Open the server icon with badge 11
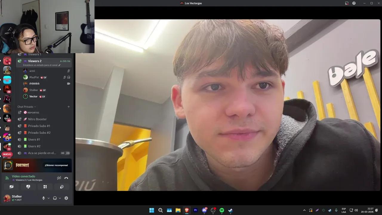382x215 pixels. tap(7, 147)
